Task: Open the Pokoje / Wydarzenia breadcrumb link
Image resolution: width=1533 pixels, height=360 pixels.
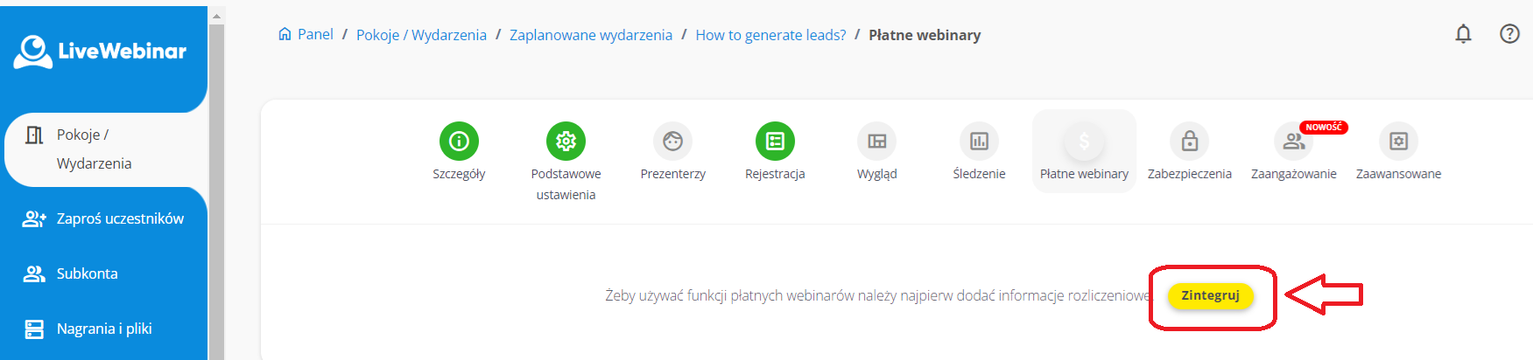Action: pyautogui.click(x=421, y=35)
